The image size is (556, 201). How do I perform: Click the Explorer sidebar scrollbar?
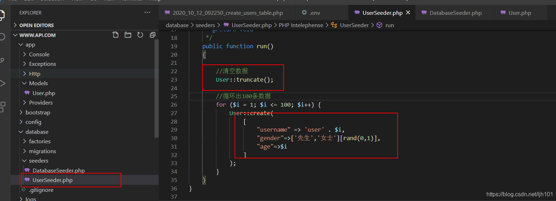click(157, 88)
